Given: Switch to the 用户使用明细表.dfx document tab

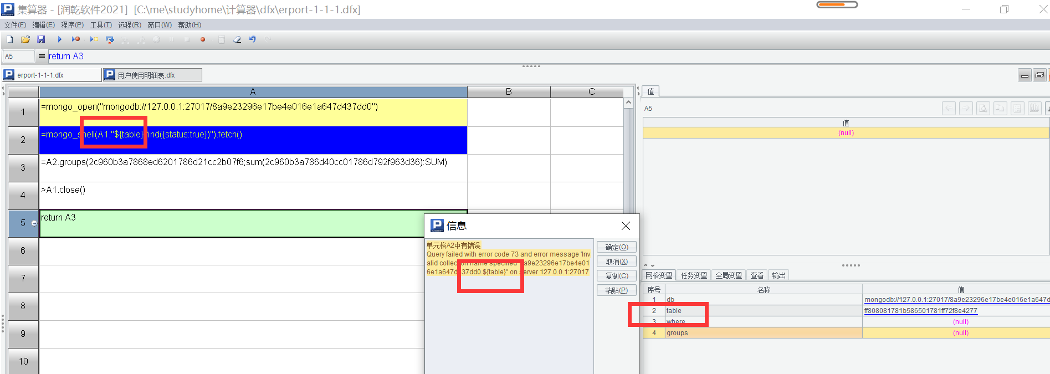Looking at the screenshot, I should pyautogui.click(x=152, y=75).
